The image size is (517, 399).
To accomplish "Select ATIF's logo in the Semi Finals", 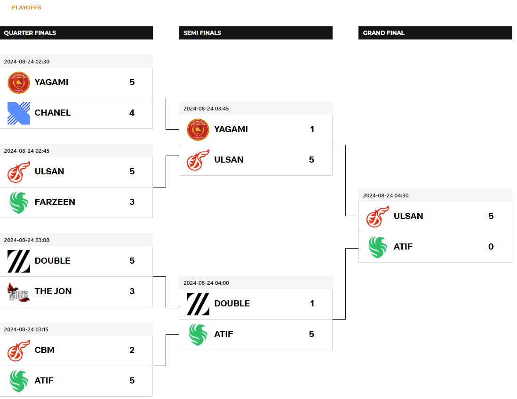I will pos(198,335).
